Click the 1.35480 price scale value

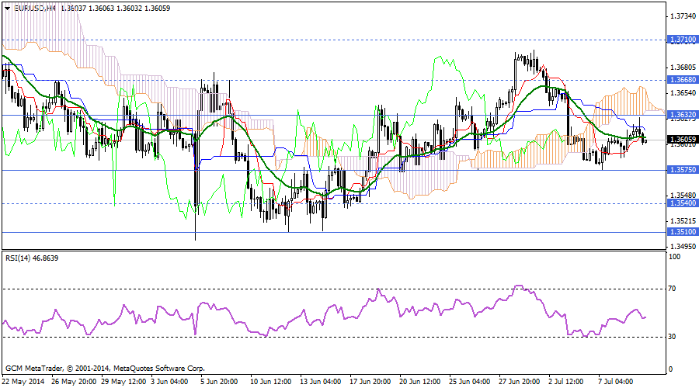point(683,196)
